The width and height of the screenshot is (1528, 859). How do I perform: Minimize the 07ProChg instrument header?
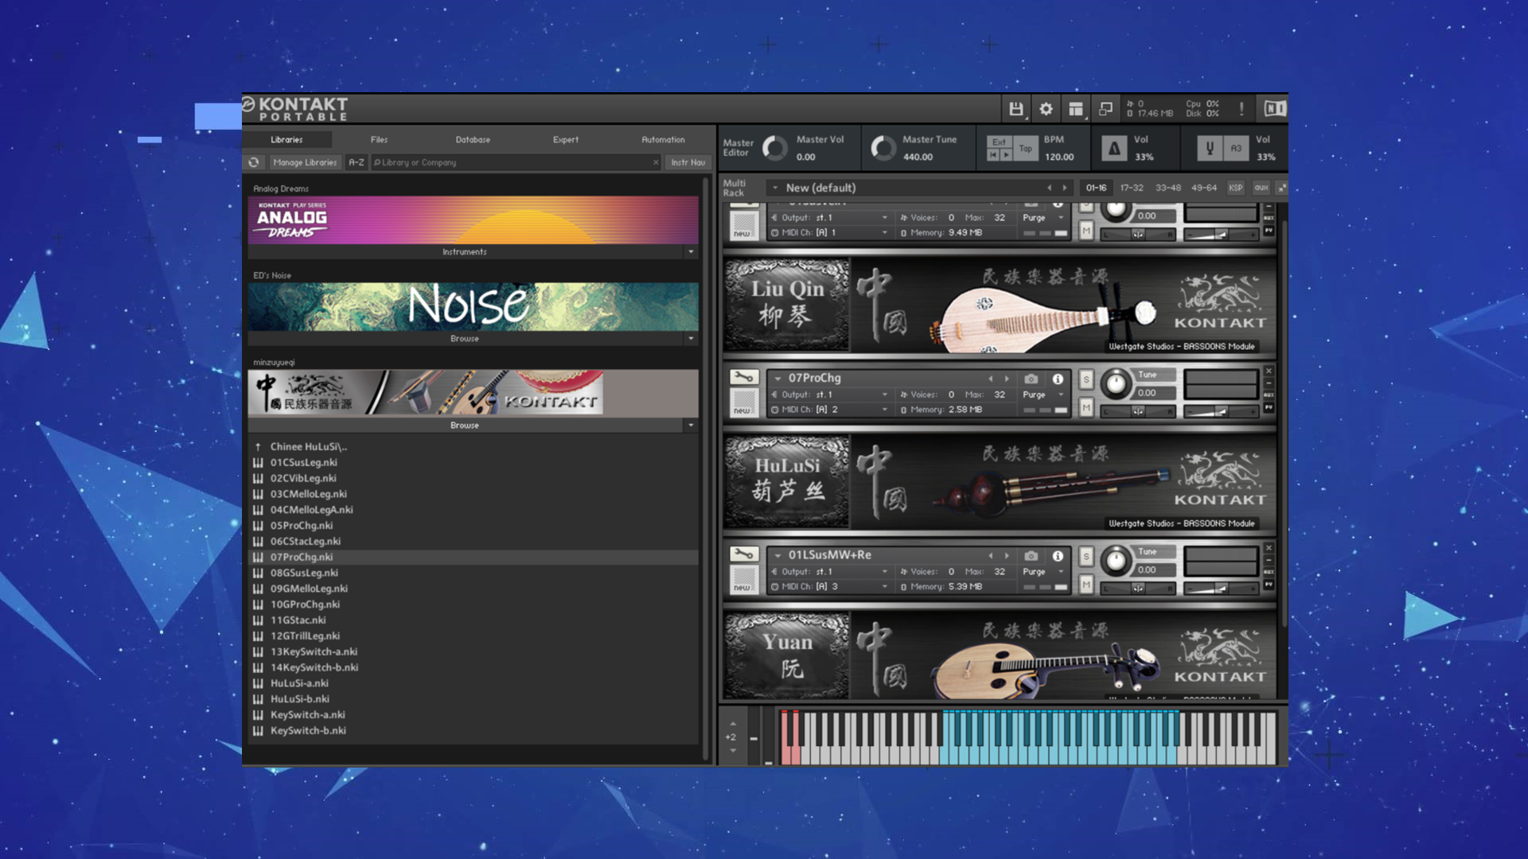pos(1269,383)
